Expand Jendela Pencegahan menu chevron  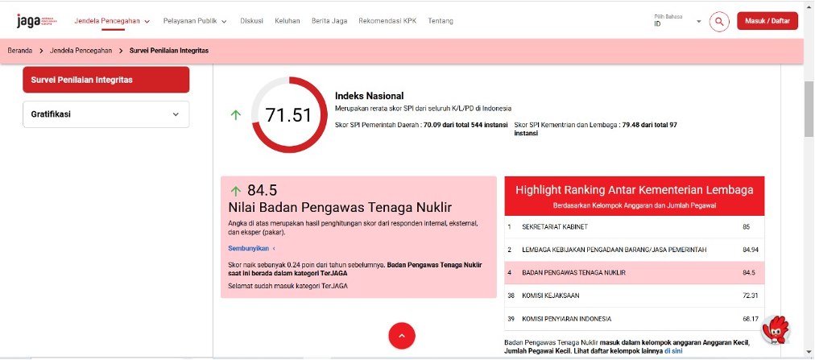click(x=147, y=22)
